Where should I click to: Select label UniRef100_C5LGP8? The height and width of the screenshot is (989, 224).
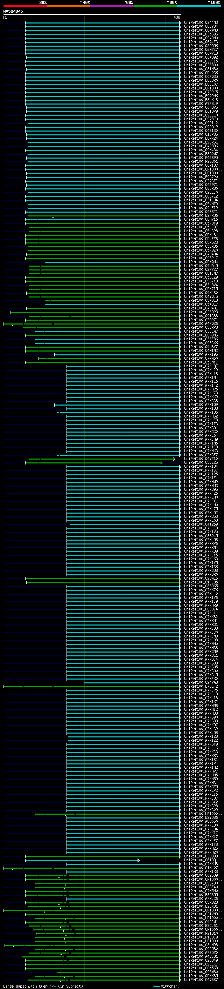[201, 231]
